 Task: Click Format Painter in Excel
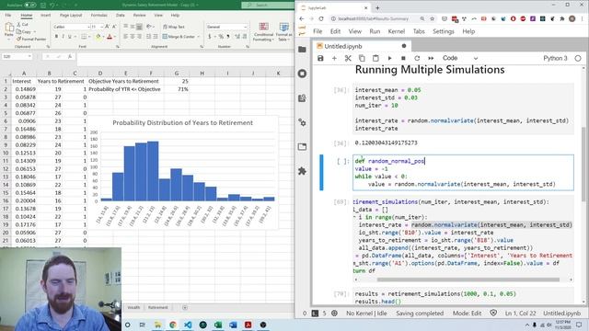tap(31, 39)
